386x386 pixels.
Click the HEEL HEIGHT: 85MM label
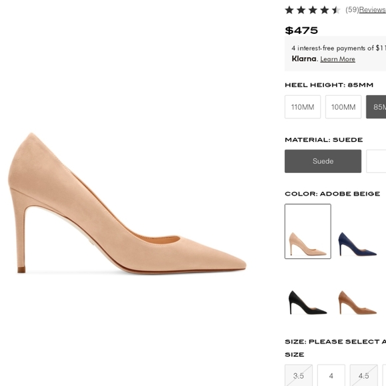tap(329, 85)
